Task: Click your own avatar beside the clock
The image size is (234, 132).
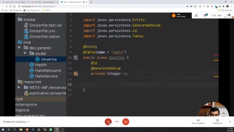Action: pyautogui.click(x=229, y=15)
